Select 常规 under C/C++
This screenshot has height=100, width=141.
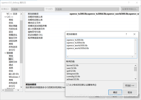pyautogui.click(x=11, y=20)
